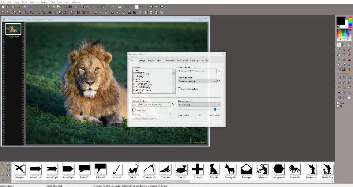Open the zoom percentage dropdown in toolbar
This screenshot has height=187, width=353.
pos(136,7)
